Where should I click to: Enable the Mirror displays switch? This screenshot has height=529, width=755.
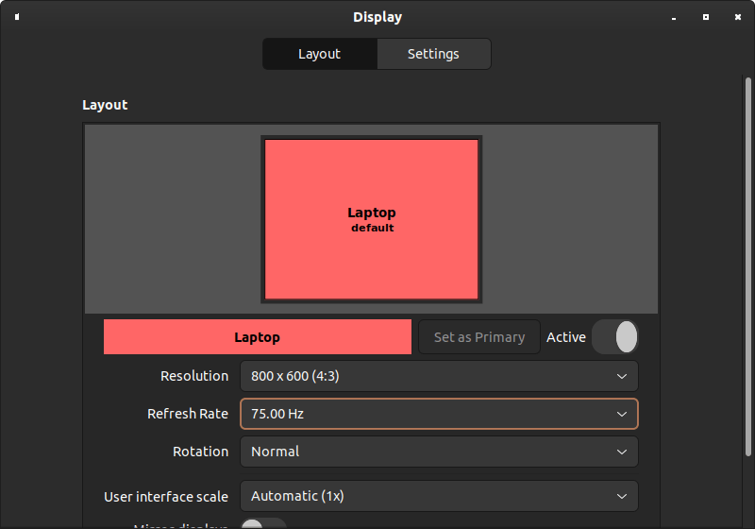click(263, 523)
